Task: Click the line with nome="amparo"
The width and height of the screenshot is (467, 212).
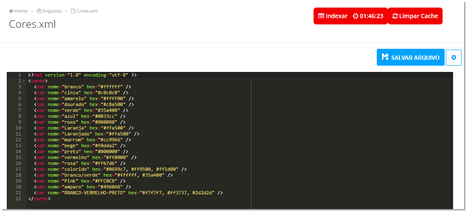Action: click(x=83, y=187)
